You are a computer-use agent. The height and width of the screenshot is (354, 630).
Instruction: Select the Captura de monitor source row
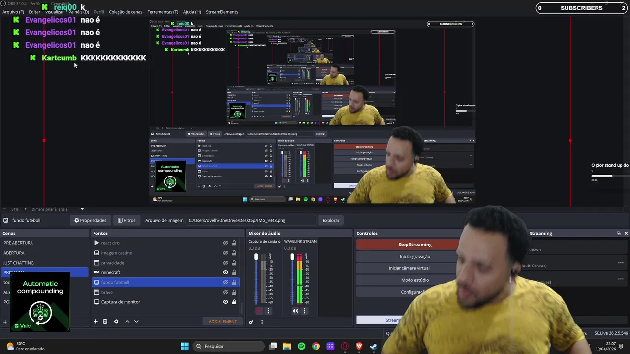(165, 302)
